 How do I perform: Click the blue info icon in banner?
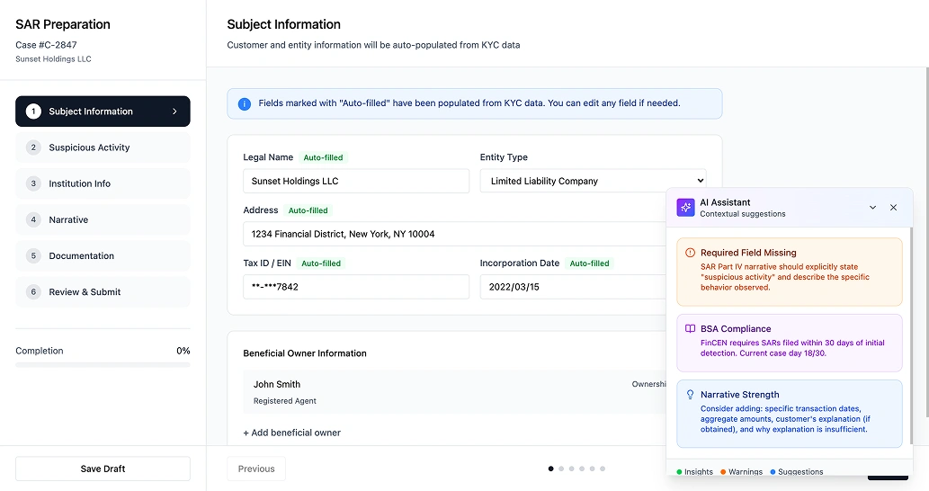tap(244, 103)
